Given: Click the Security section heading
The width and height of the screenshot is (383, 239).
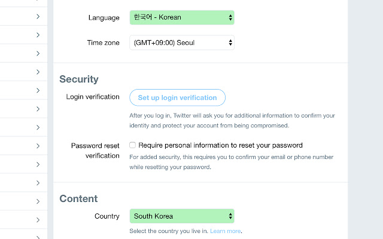Looking at the screenshot, I should (79, 79).
